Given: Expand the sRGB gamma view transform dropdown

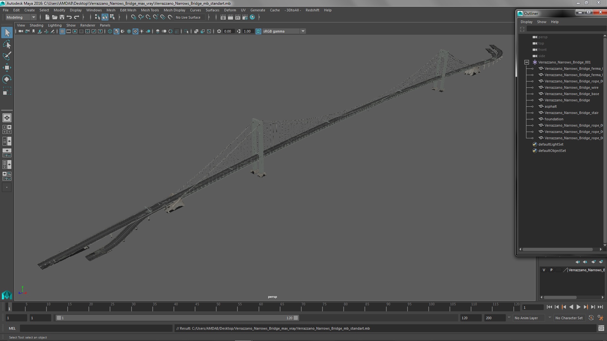Looking at the screenshot, I should point(303,31).
